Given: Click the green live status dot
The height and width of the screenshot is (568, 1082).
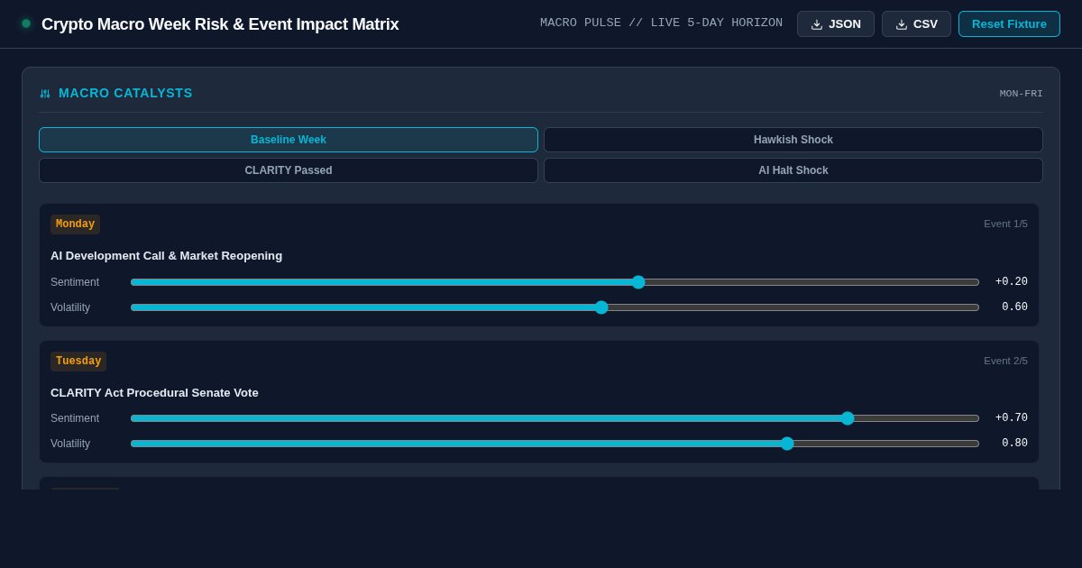Looking at the screenshot, I should (x=26, y=23).
